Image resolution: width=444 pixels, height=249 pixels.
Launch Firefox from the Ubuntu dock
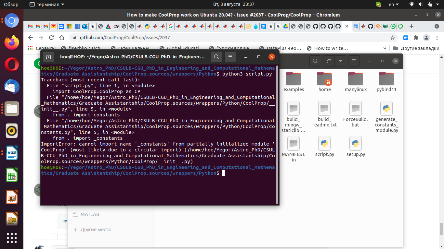pos(12,42)
